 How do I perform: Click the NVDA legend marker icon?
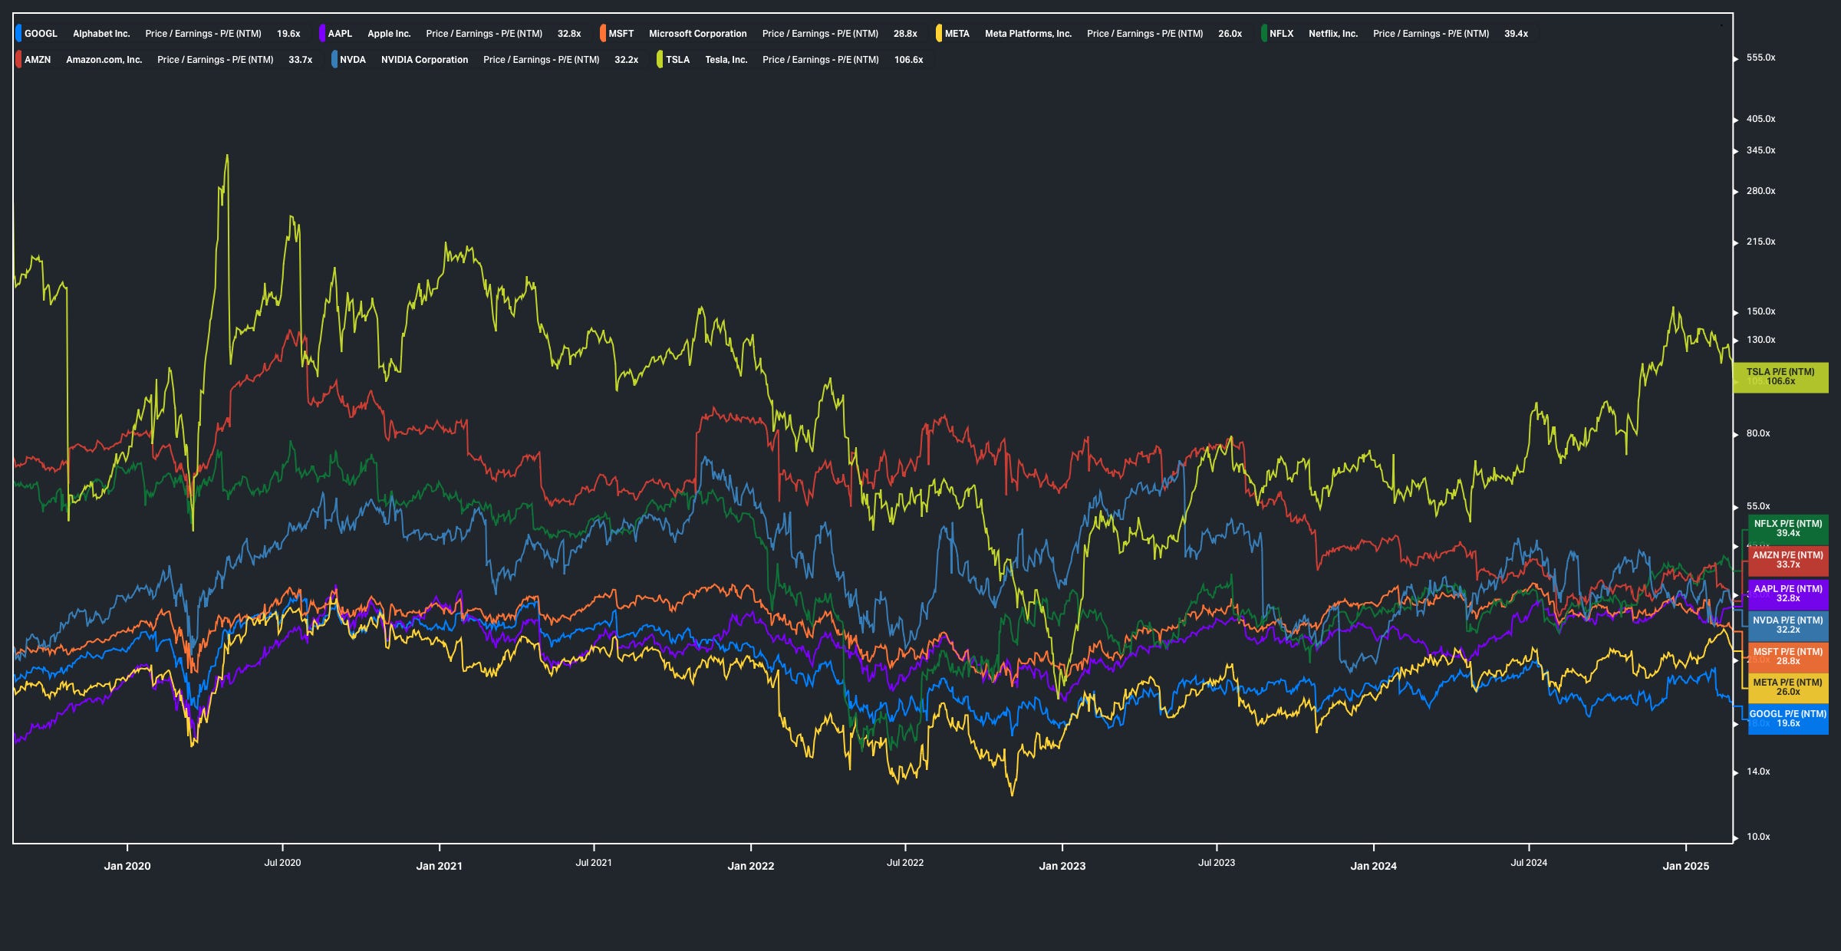pyautogui.click(x=334, y=60)
